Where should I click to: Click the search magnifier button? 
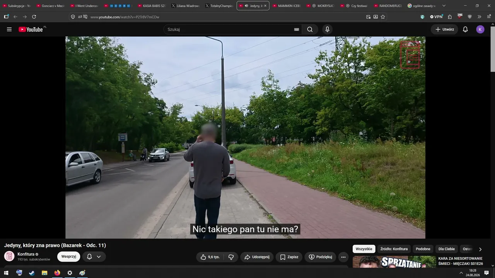coord(310,29)
